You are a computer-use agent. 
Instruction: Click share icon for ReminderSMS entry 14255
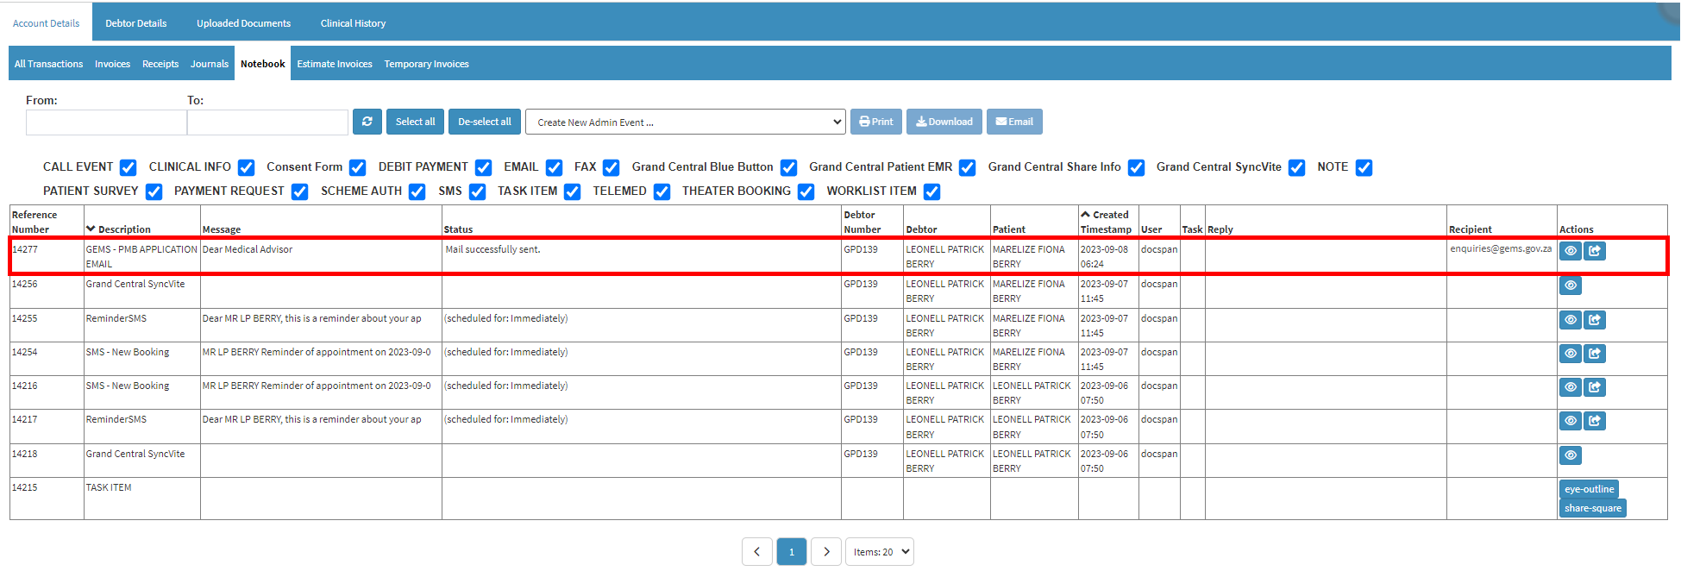pos(1595,320)
